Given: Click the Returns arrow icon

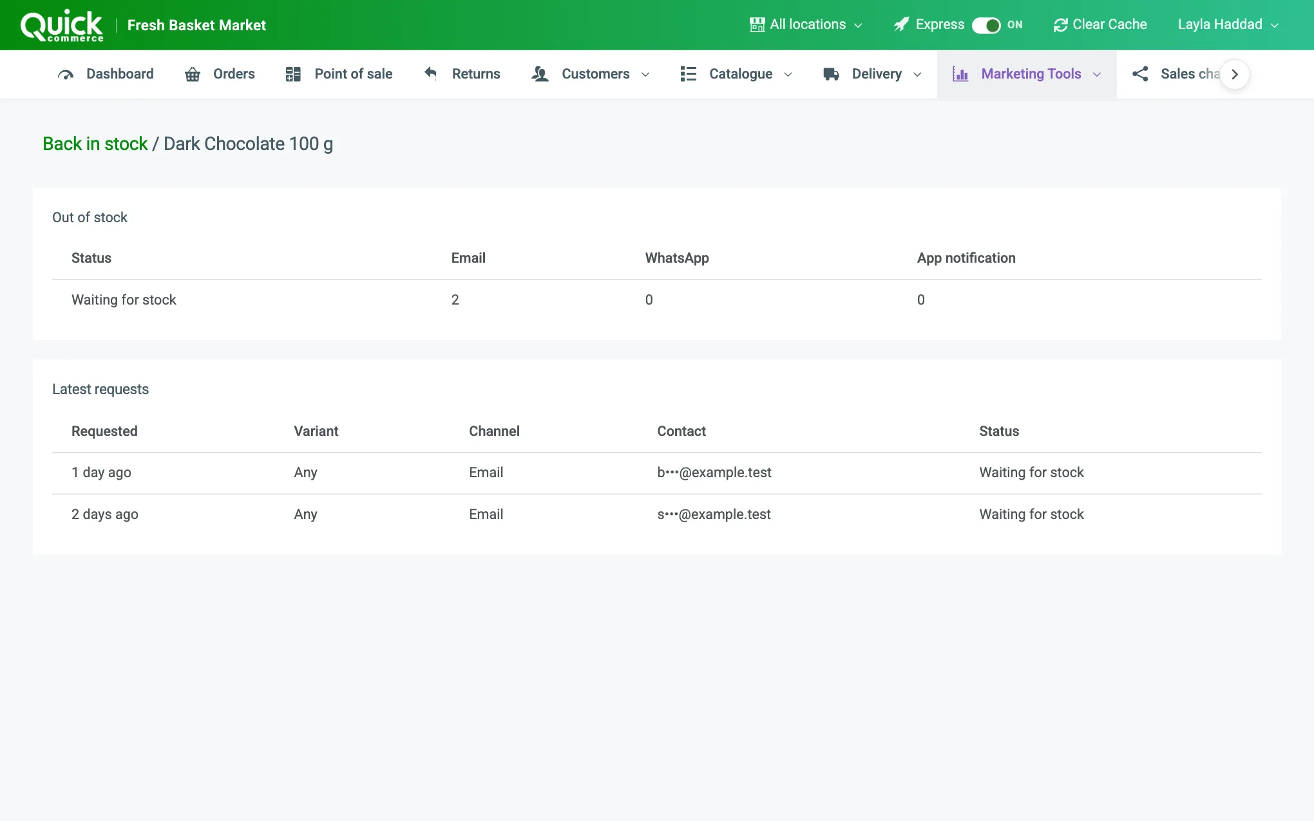Looking at the screenshot, I should click(431, 74).
